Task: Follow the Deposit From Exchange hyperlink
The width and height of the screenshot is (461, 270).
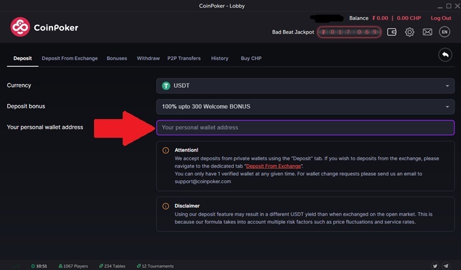Action: pos(273,166)
